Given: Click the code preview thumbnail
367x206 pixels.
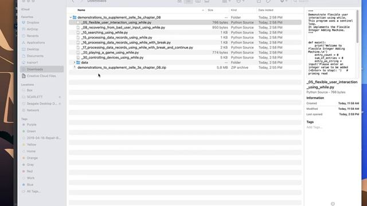Looking at the screenshot, I should pos(332,43).
